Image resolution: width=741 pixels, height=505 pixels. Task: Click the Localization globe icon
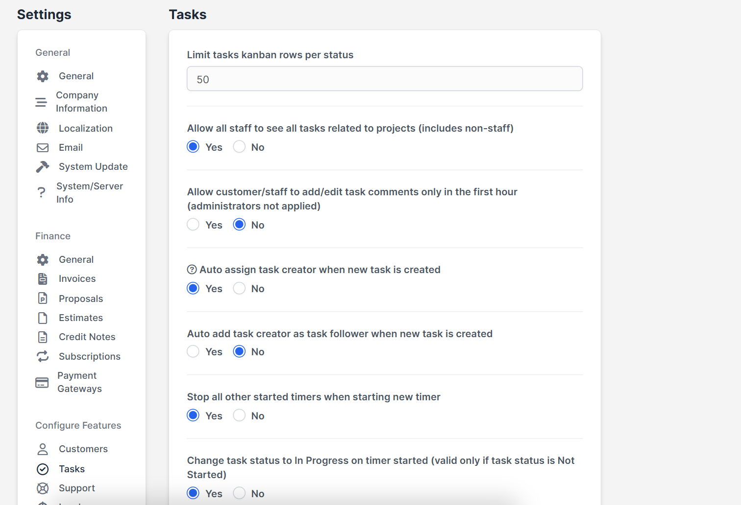click(43, 128)
